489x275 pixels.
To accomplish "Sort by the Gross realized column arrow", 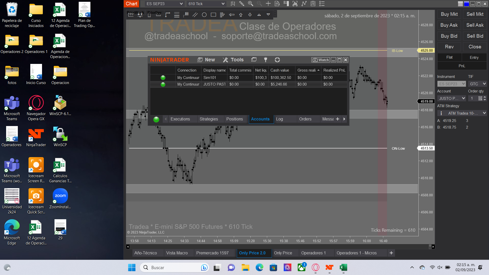I will point(318,70).
